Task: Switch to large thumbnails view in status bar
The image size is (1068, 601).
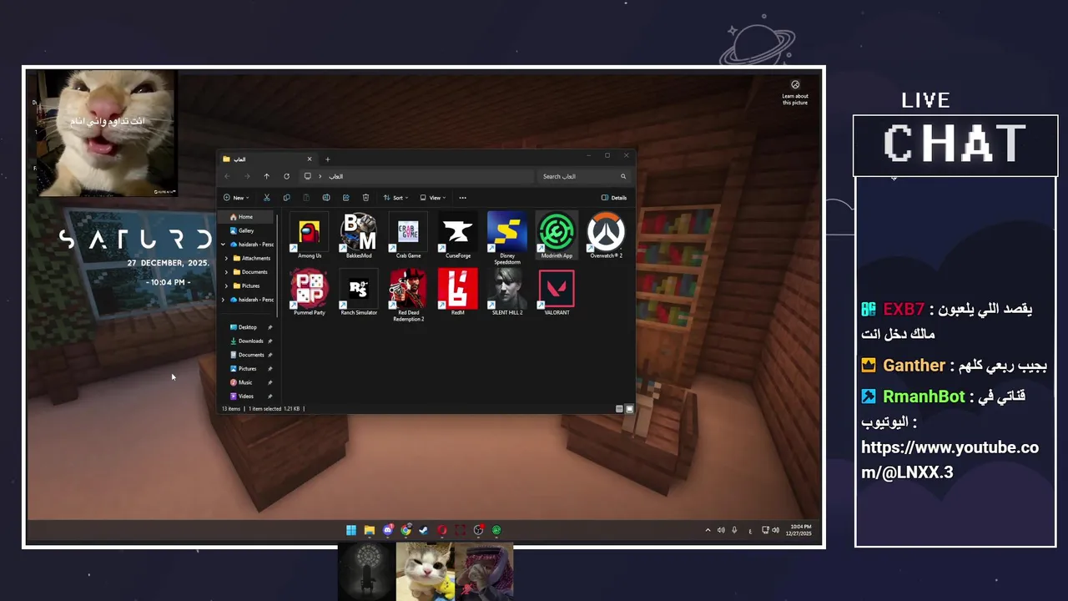Action: pos(629,409)
